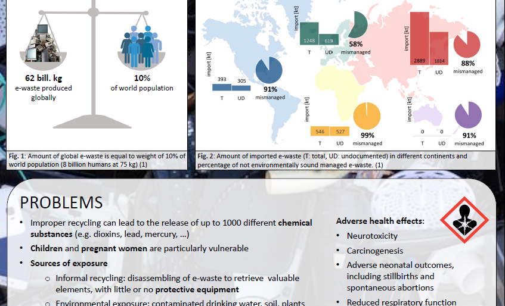Click the "Adverse health effects:" heading
The image size is (505, 306).
point(380,221)
